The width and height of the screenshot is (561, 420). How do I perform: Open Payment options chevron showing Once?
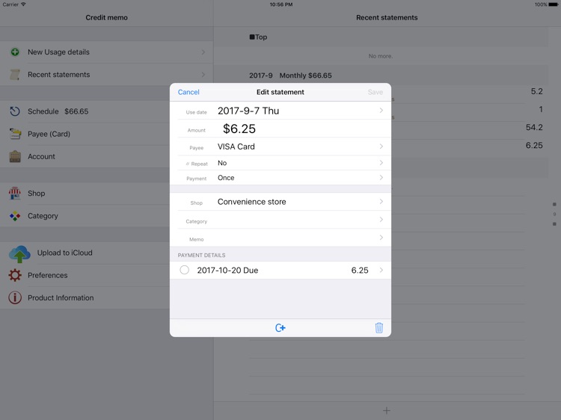coord(381,178)
